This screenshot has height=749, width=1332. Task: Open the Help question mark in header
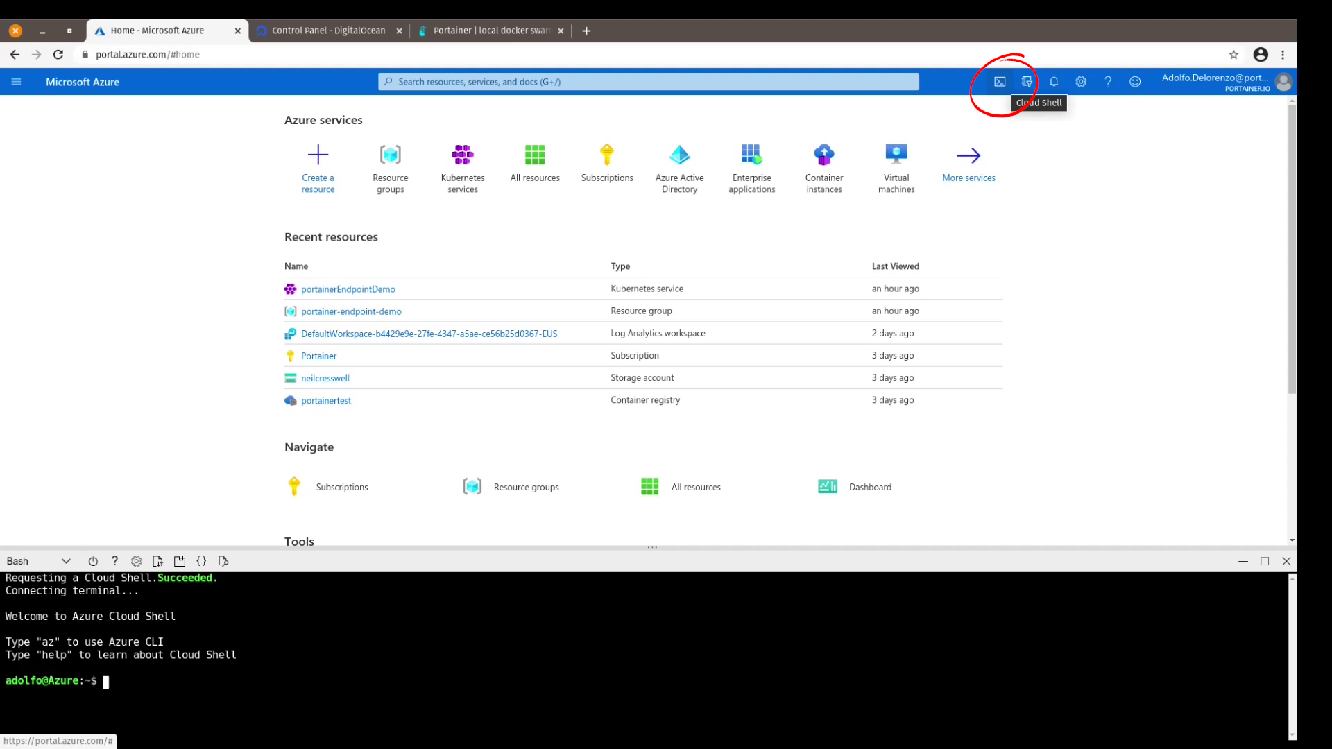point(1108,82)
